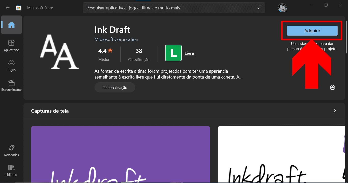Viewport: 348px width, 183px height.
Task: Open the Jogos section
Action: click(x=11, y=65)
